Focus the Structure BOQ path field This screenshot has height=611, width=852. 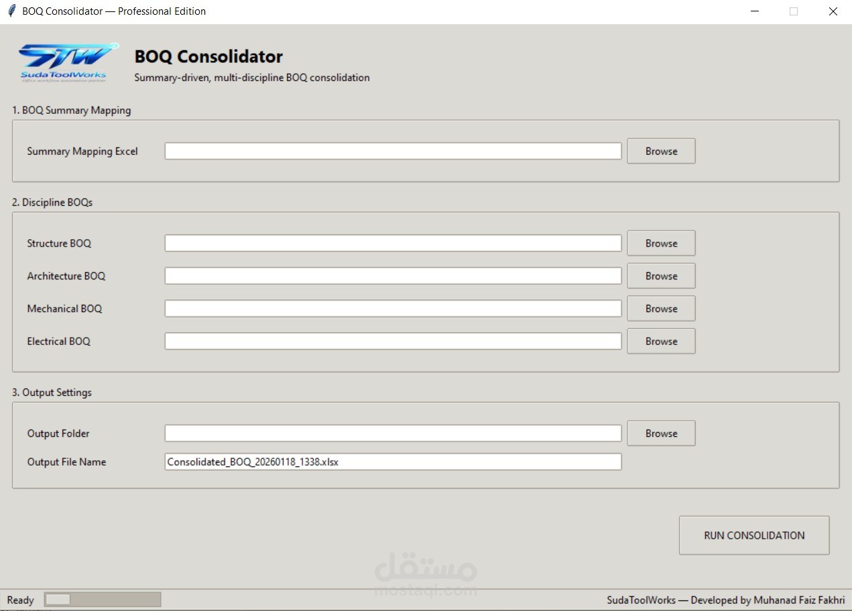tap(393, 243)
